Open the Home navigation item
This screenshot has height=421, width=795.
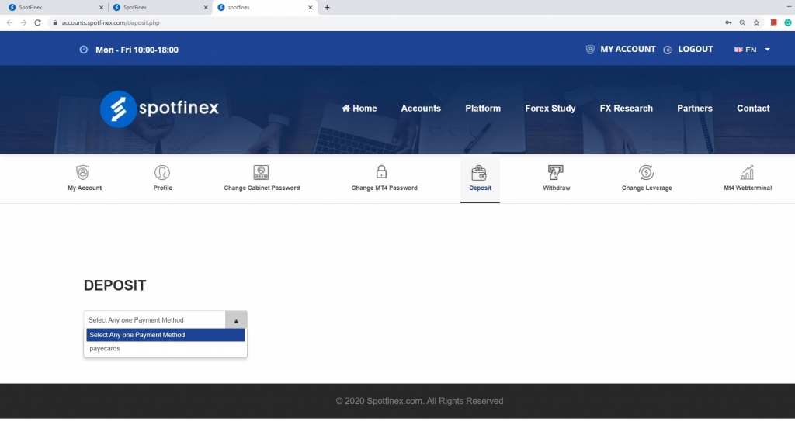[359, 109]
